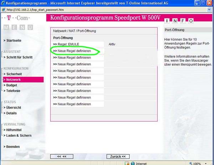214x165 pixels.
Task: Open Hilfsmittel under Verwaltung
Action: pyautogui.click(x=12, y=130)
